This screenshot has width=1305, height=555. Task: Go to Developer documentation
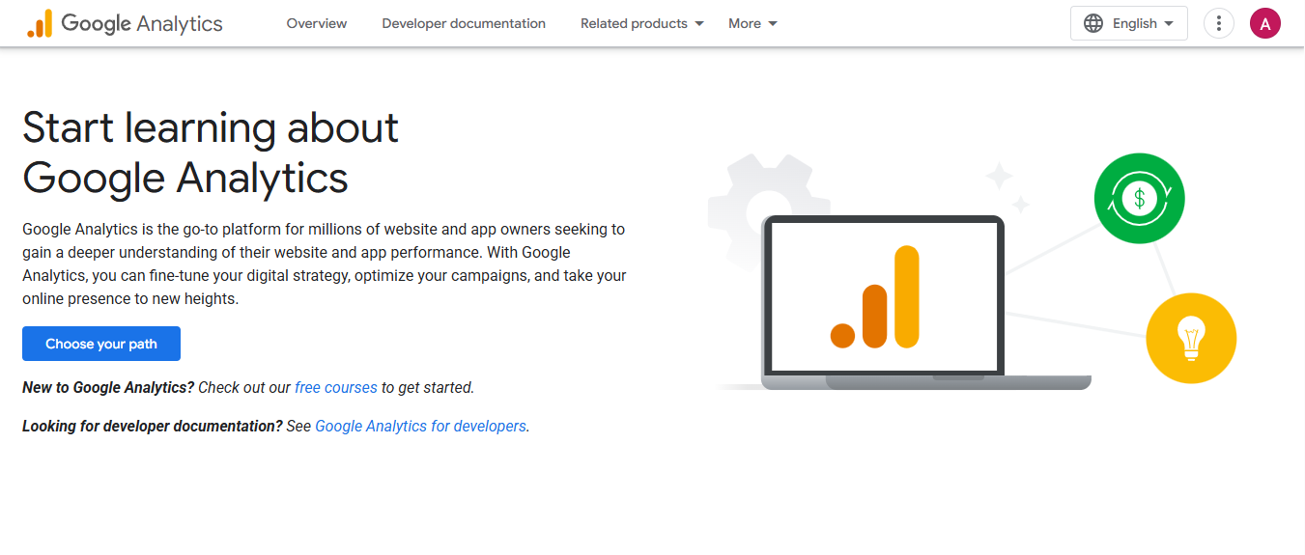pyautogui.click(x=464, y=23)
